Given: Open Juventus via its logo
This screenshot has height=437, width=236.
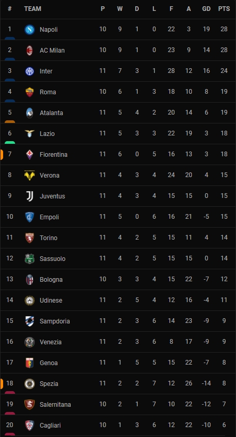Looking at the screenshot, I should tap(30, 196).
